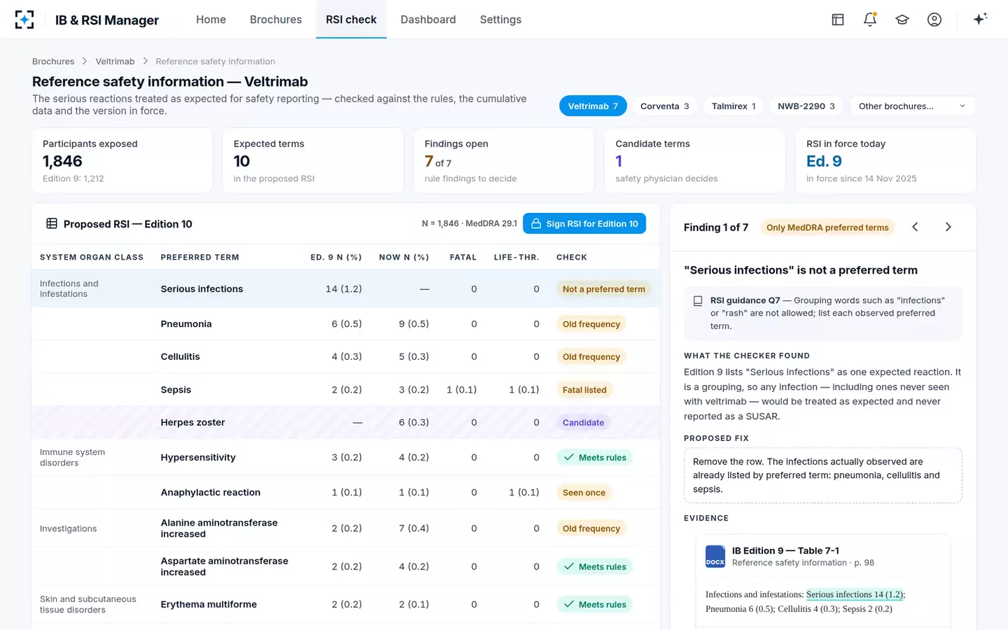Open the Brochures tab

pyautogui.click(x=276, y=20)
